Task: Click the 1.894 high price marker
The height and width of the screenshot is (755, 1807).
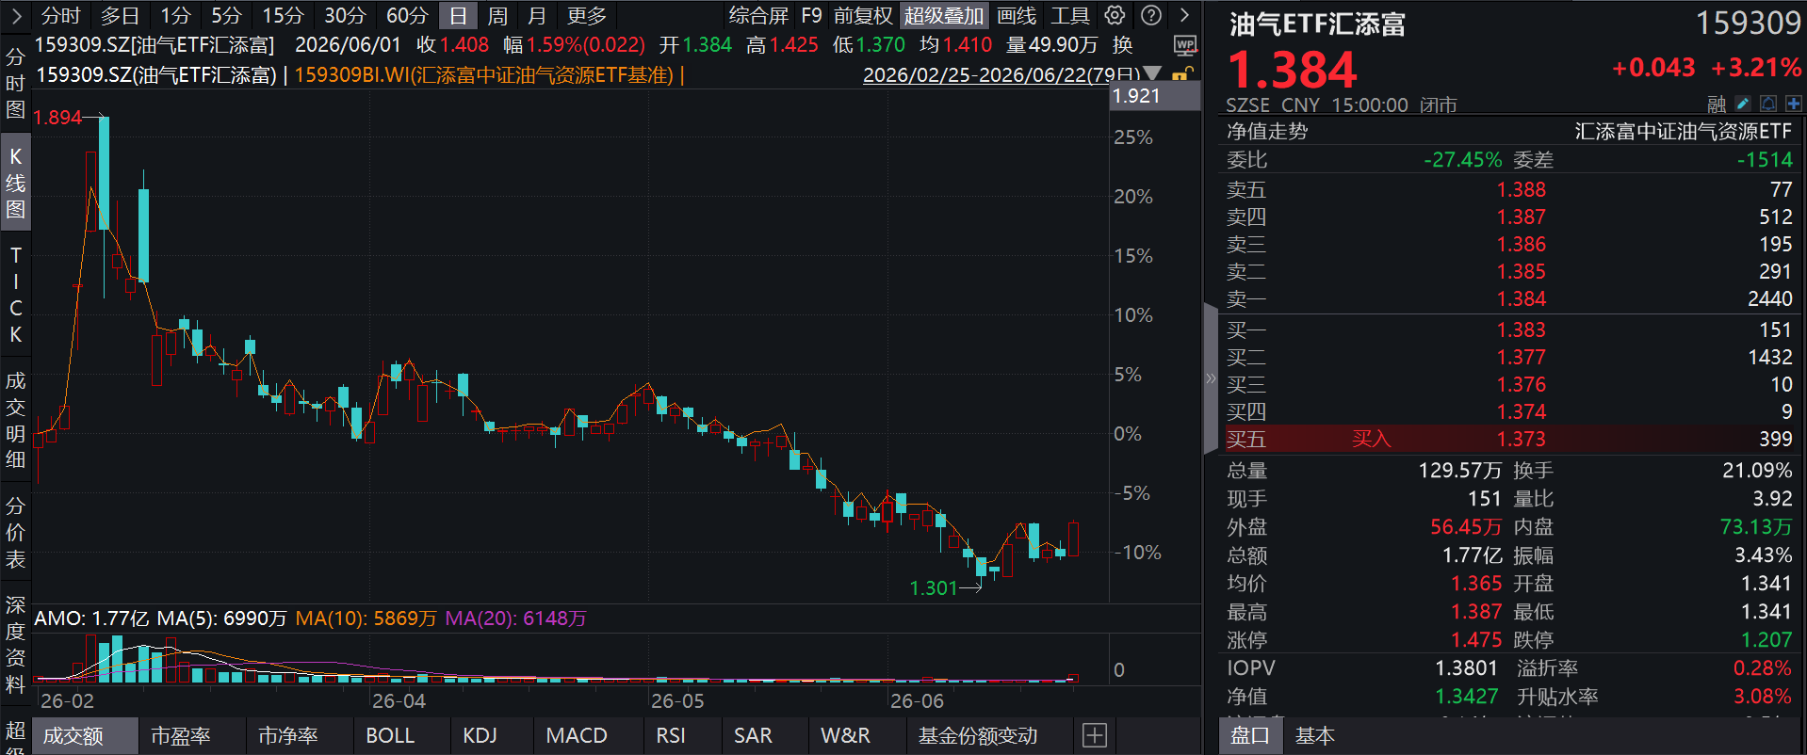Action: tap(57, 117)
